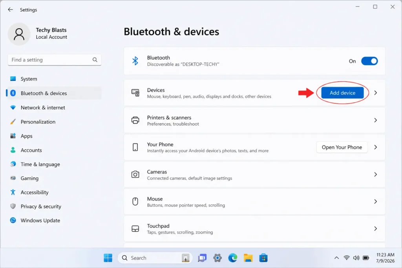
Task: Click the phone icon in Your Phone row
Action: (x=135, y=147)
